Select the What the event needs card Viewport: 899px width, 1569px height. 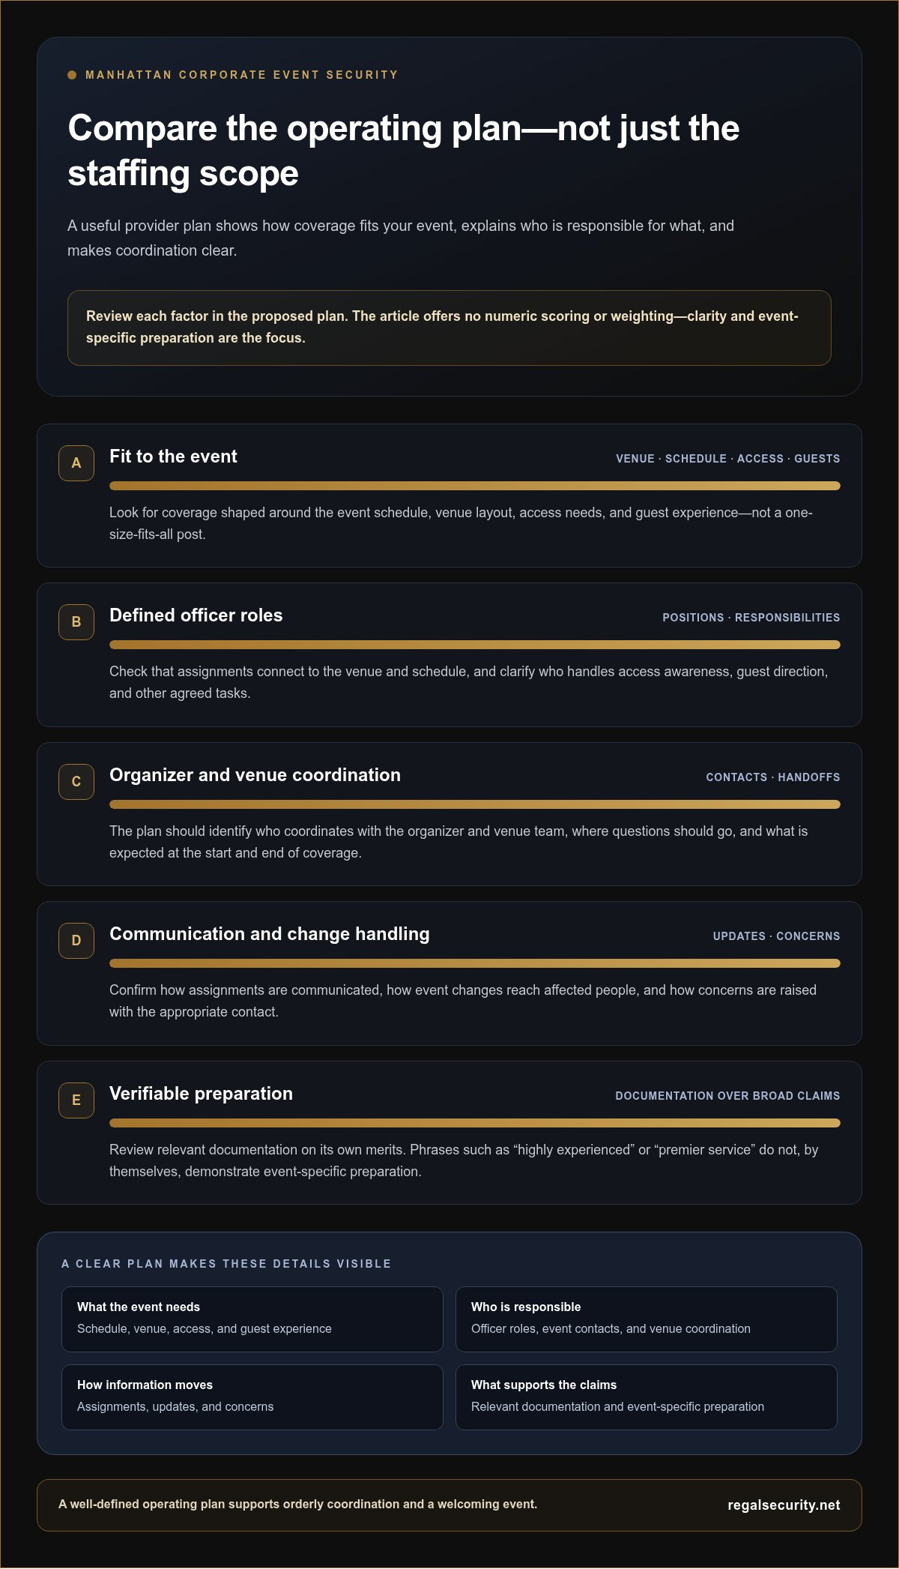252,1319
